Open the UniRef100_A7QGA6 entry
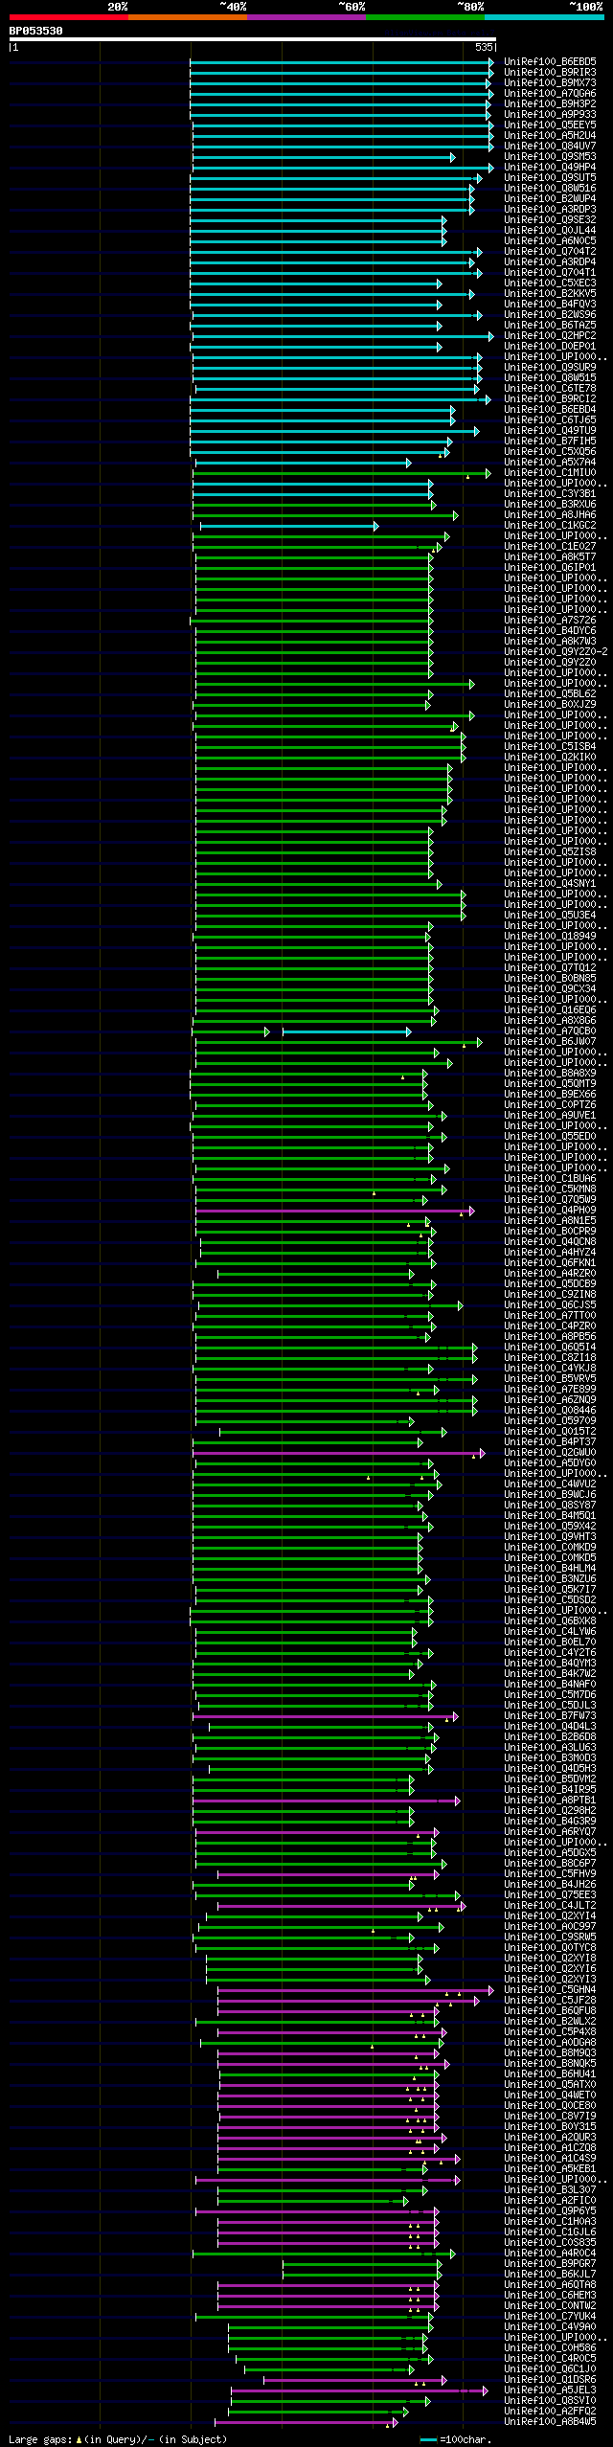Screen dimensions: 613x2447 [550, 94]
